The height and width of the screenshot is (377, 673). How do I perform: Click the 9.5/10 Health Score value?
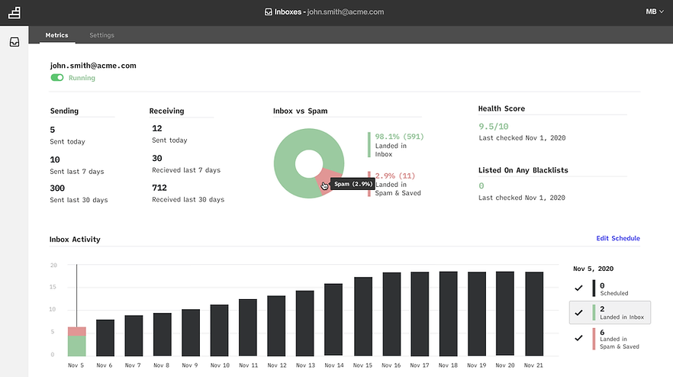pos(494,126)
